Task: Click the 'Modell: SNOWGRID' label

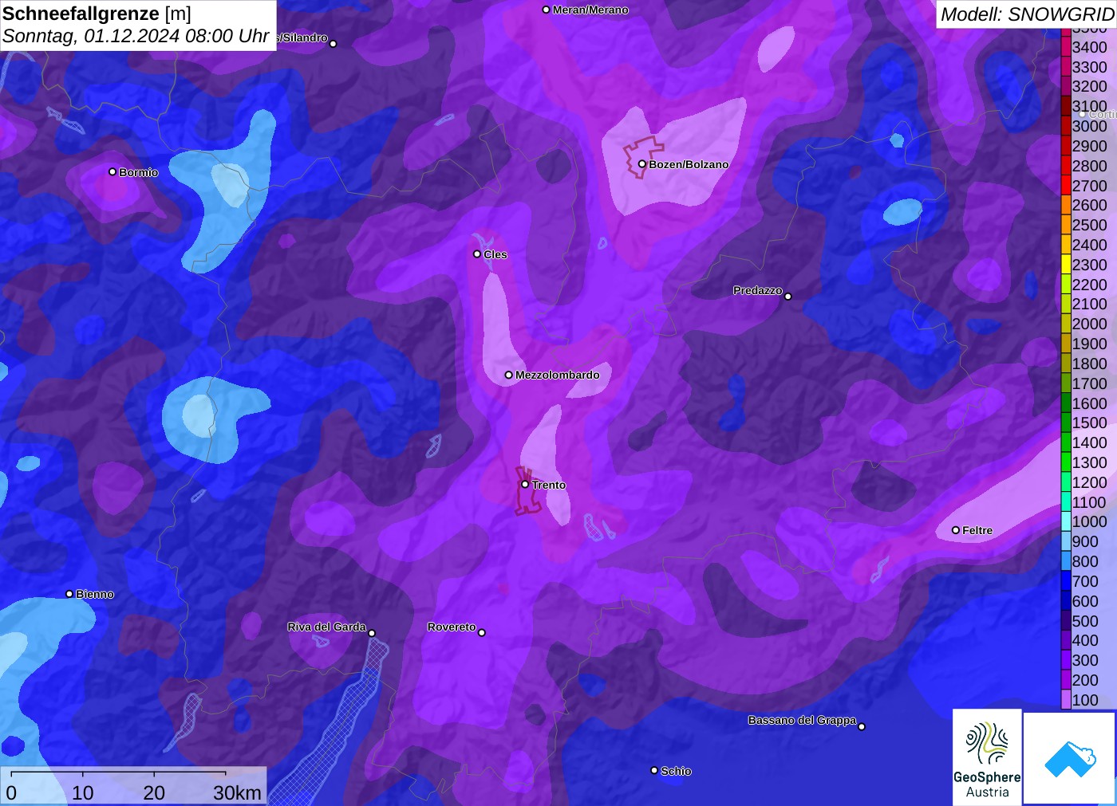Action: (x=1027, y=14)
